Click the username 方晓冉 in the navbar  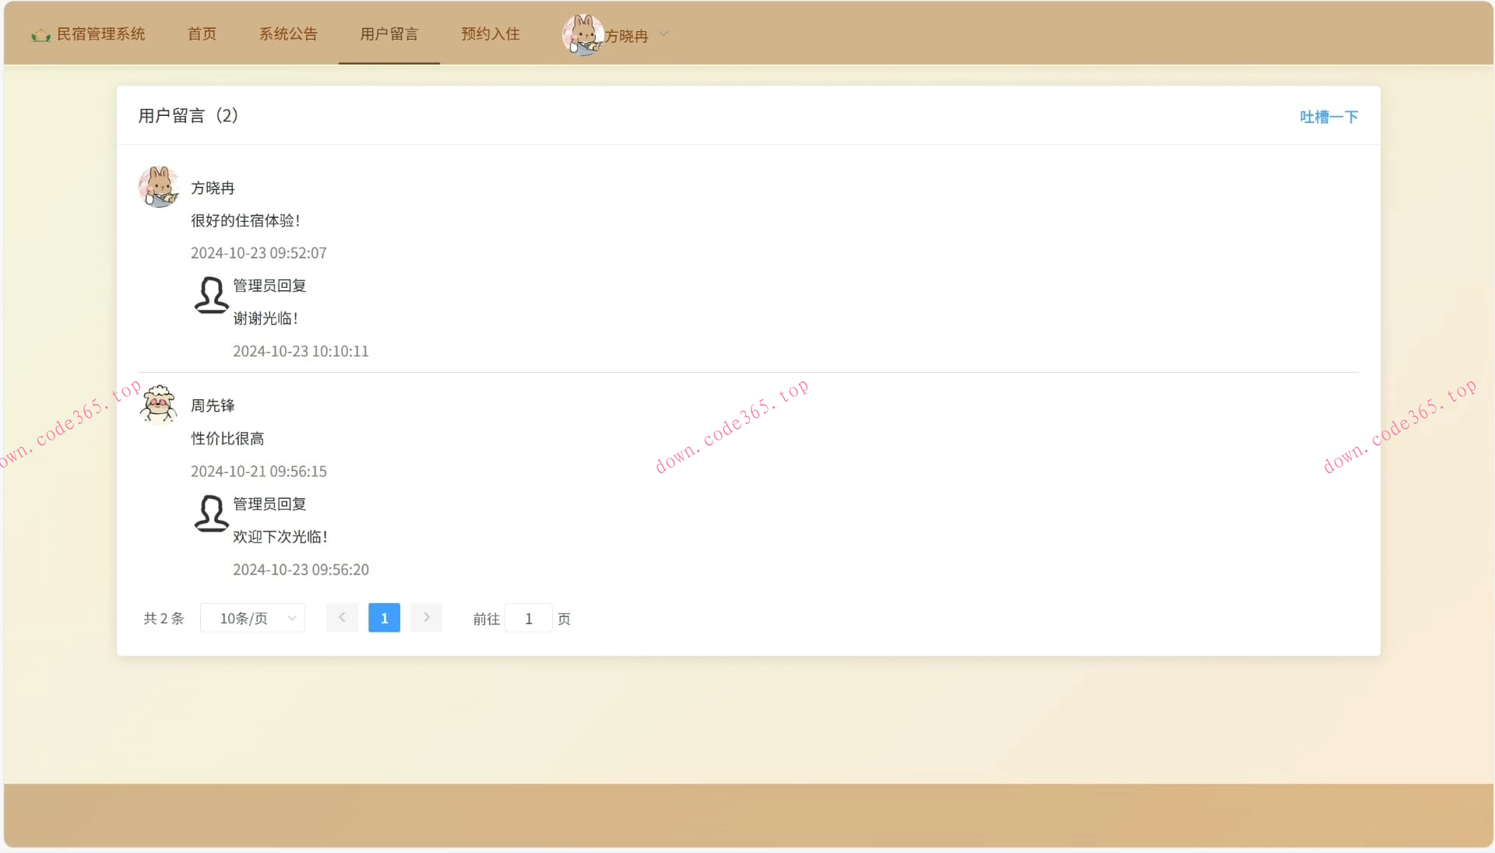coord(626,36)
